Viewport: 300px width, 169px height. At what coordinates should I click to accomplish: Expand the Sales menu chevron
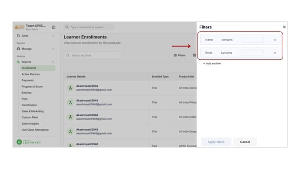point(53,36)
